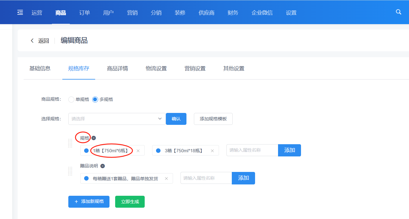Remove the 赠品说明 group with its x icon
This screenshot has height=219, width=409.
103,166
